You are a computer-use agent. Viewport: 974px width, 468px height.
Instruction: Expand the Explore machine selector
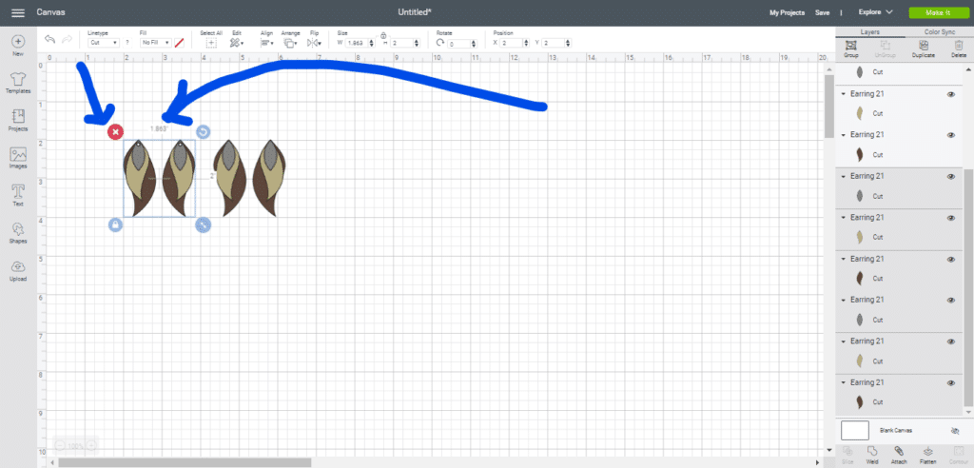click(874, 12)
